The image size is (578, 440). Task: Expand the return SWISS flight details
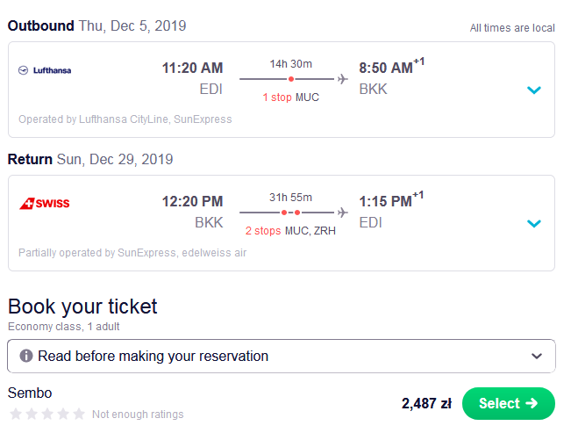click(534, 223)
